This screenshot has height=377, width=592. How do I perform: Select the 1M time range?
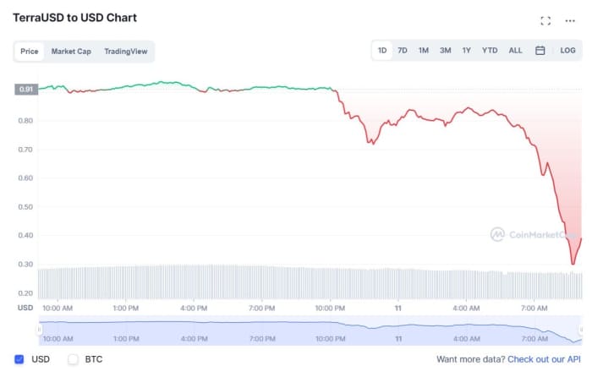coord(424,51)
